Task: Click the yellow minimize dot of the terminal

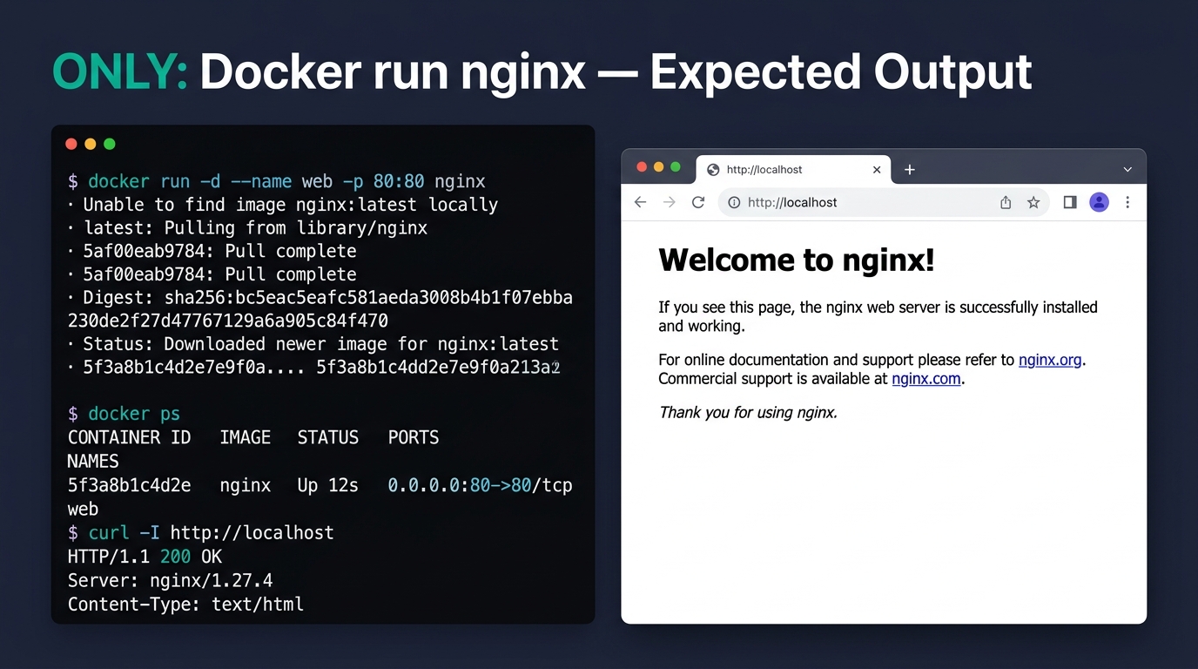Action: [91, 144]
